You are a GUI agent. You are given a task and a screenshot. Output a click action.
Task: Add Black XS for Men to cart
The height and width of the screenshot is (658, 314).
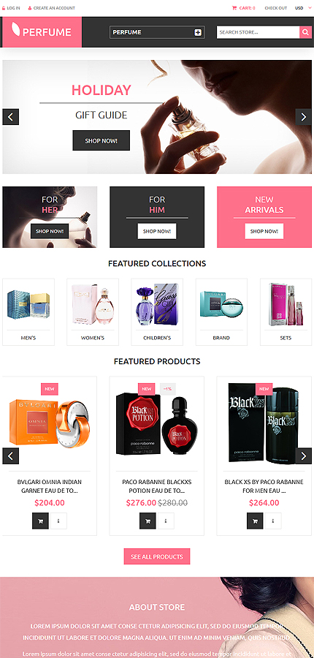click(x=255, y=521)
